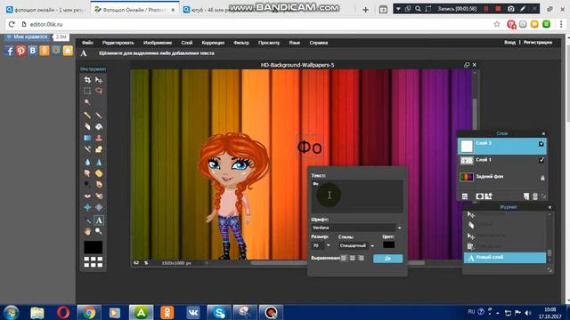Select the Hand pan tool
The height and width of the screenshot is (320, 570).
click(87, 231)
